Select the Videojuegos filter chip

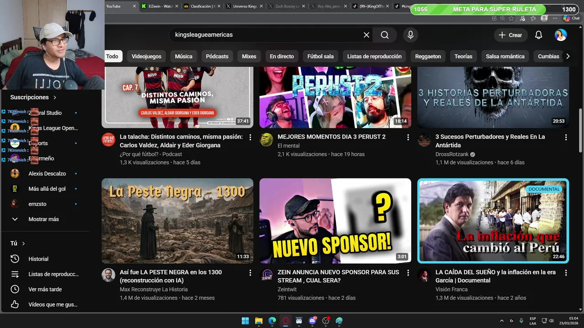click(x=146, y=56)
